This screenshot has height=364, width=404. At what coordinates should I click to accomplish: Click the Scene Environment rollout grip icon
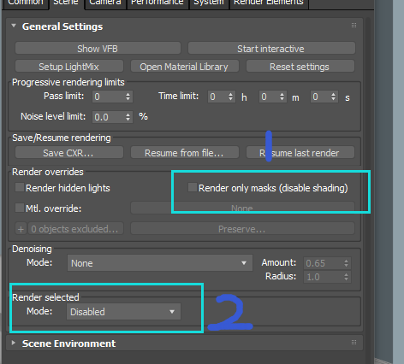(353, 342)
